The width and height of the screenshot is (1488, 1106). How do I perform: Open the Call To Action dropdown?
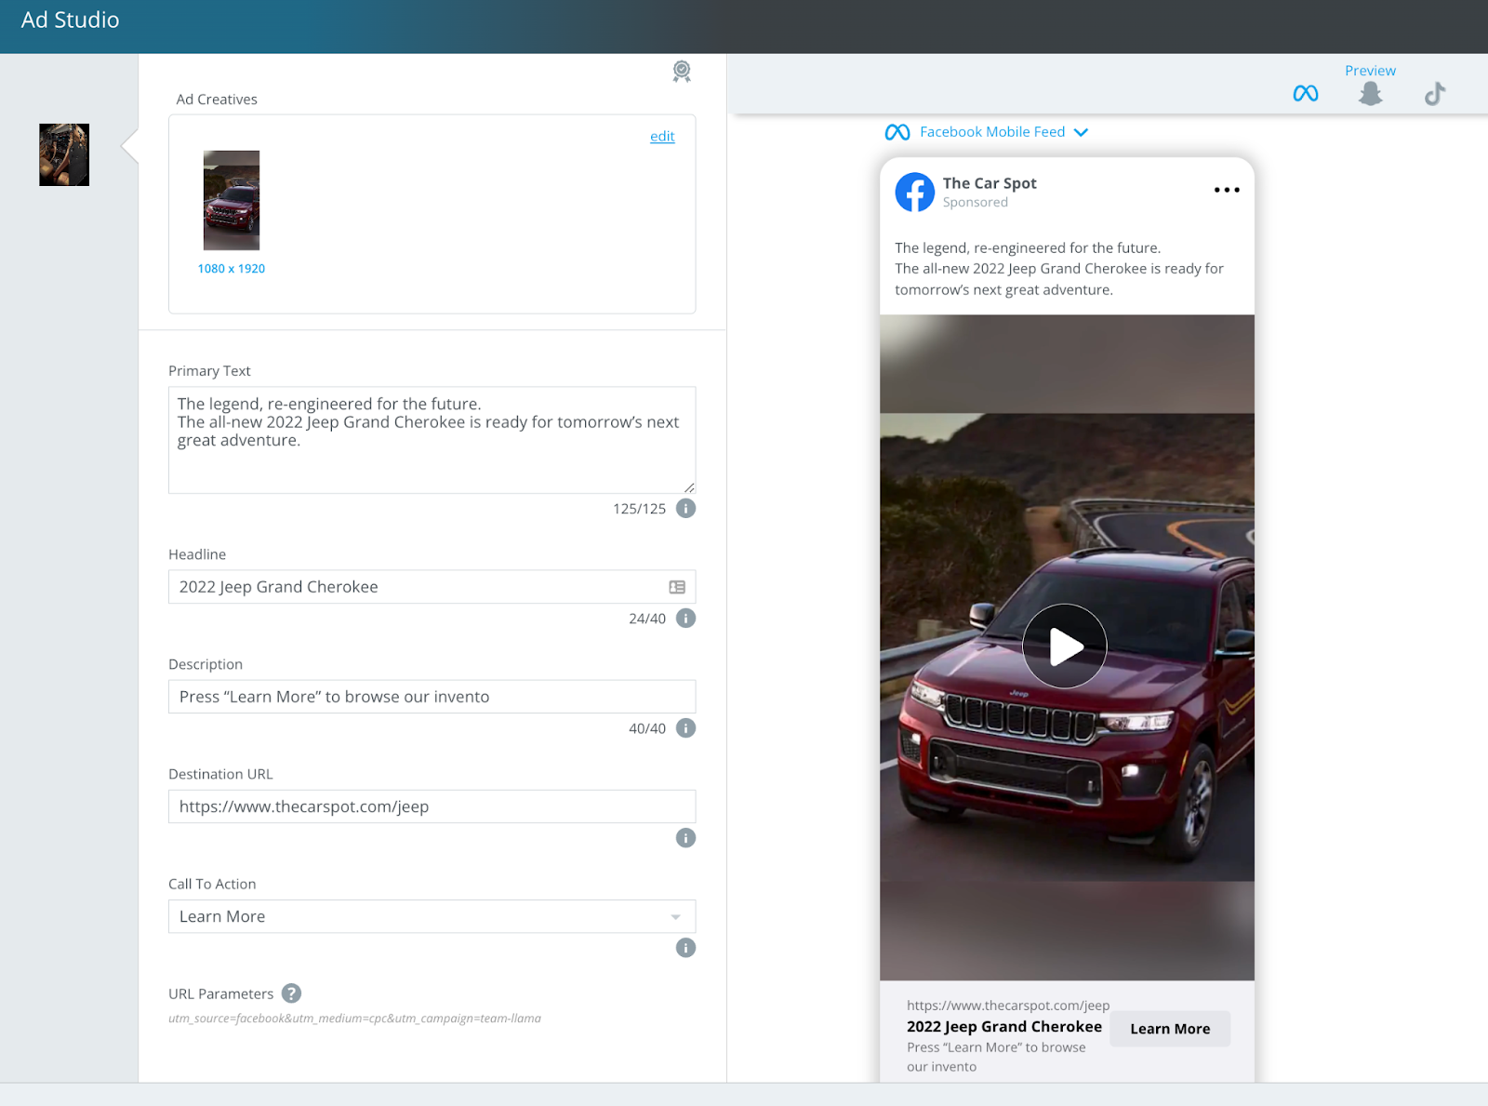pyautogui.click(x=432, y=916)
